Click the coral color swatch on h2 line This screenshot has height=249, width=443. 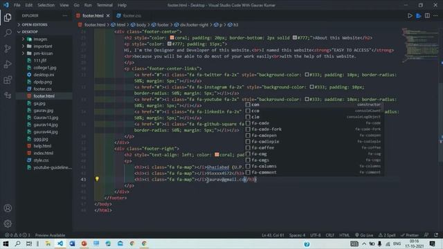click(172, 37)
